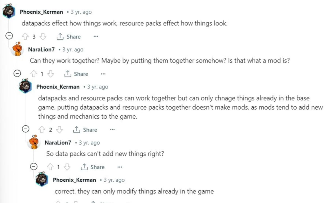
Task: Downvote Phoenix_Kerman's reply about mods
Action: tap(59, 130)
